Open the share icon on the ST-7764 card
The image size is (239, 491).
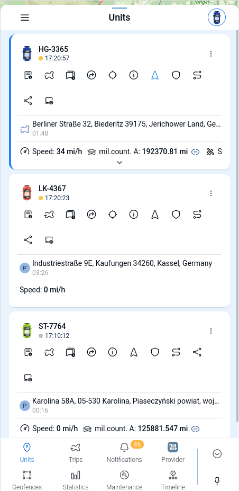pyautogui.click(x=197, y=352)
